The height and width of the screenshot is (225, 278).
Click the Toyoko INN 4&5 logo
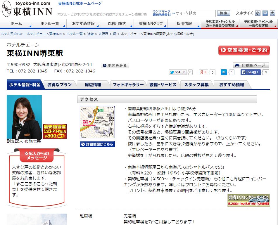pos(27,9)
